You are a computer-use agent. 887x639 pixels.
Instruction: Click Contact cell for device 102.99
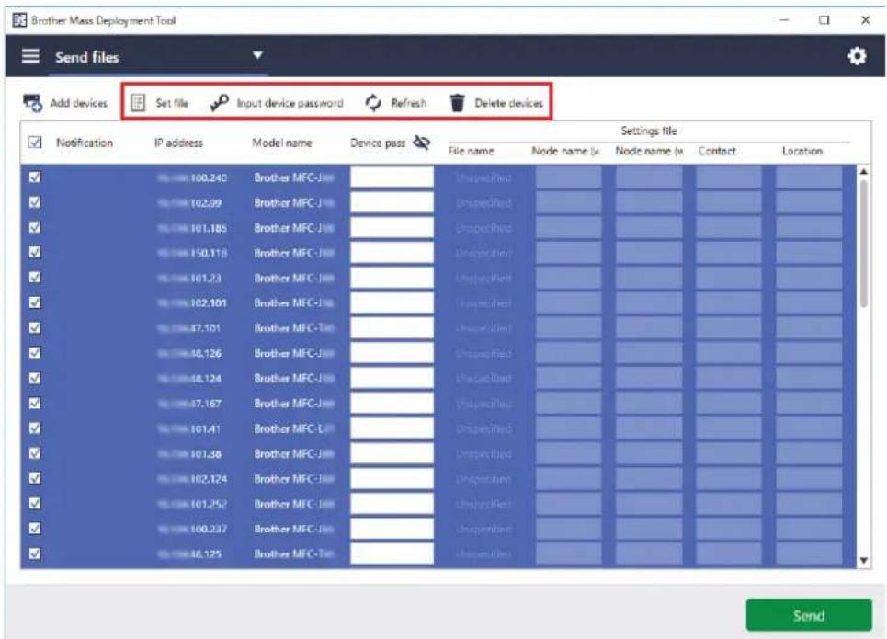click(728, 202)
